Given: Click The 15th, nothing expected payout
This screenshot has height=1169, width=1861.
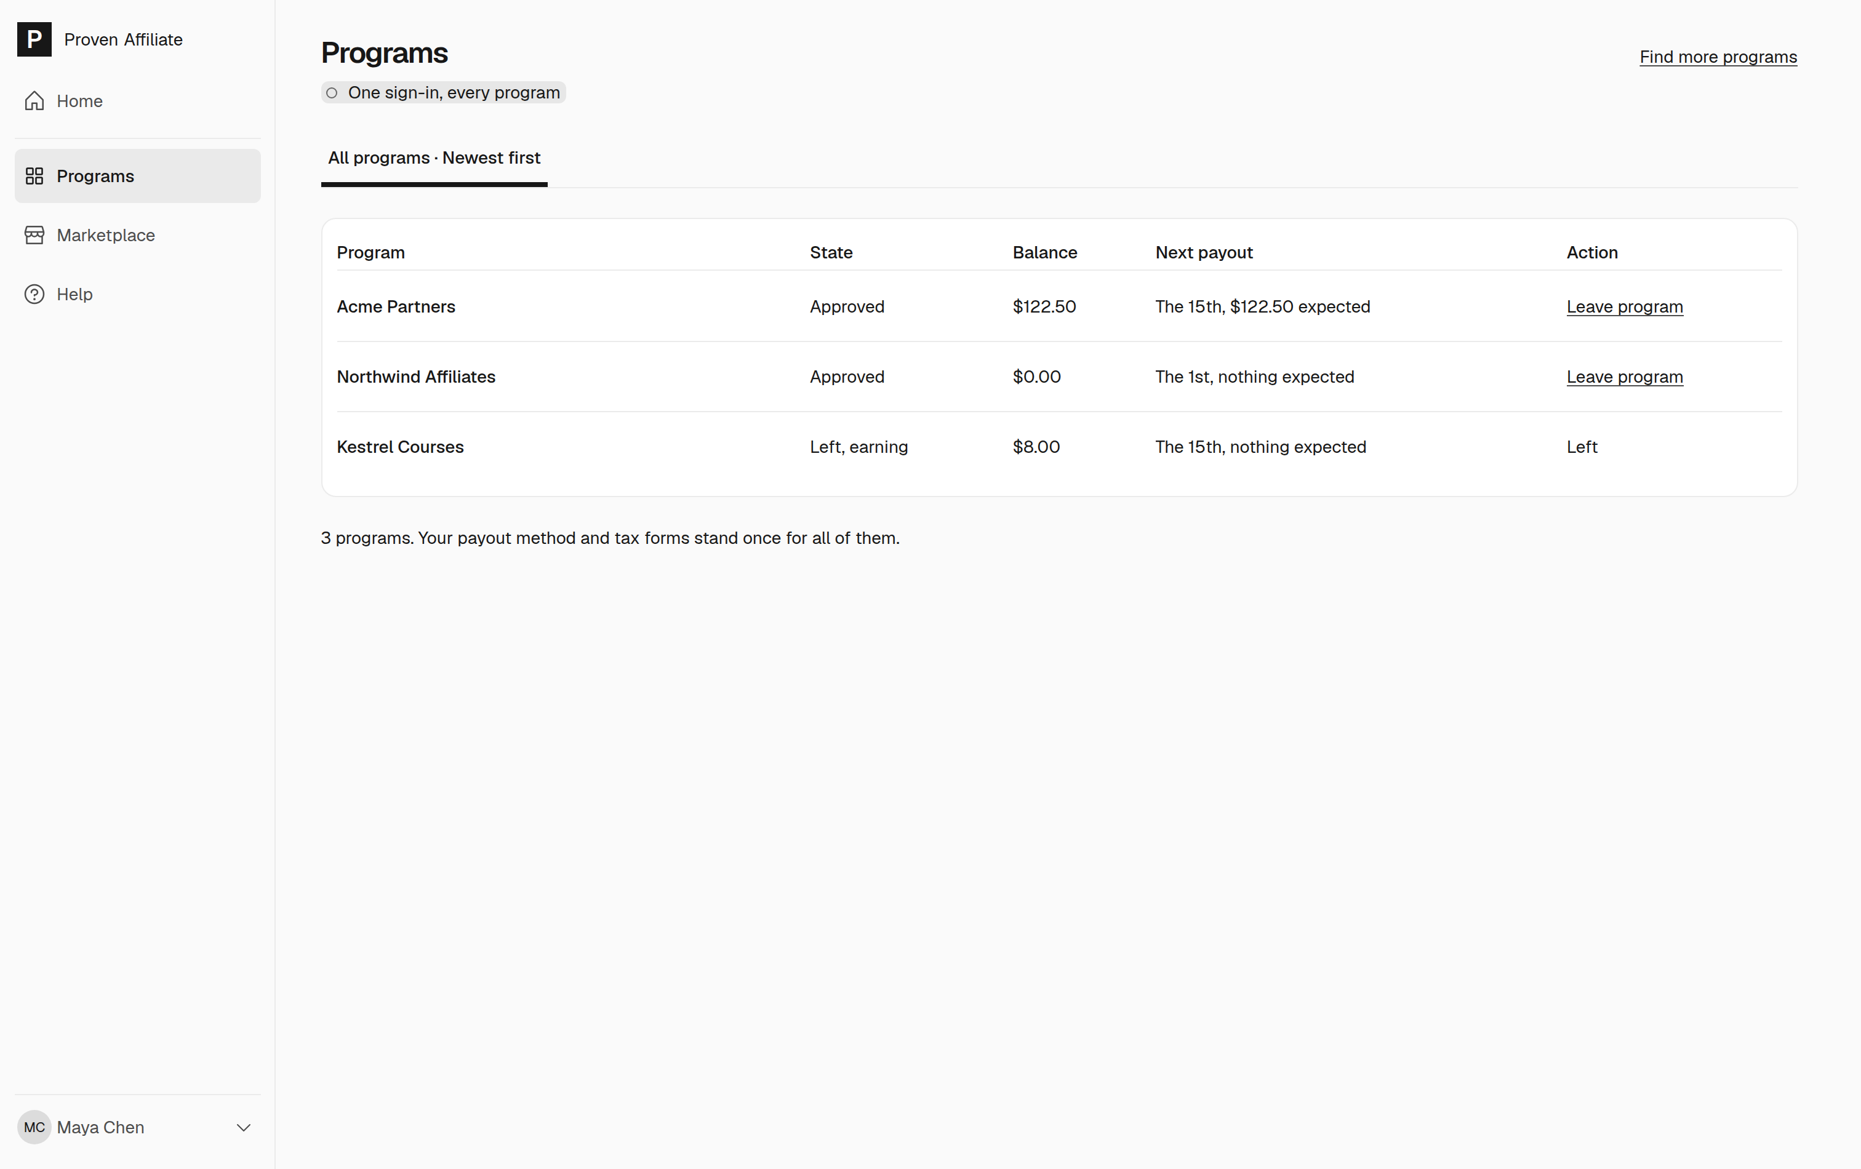Looking at the screenshot, I should (x=1260, y=447).
